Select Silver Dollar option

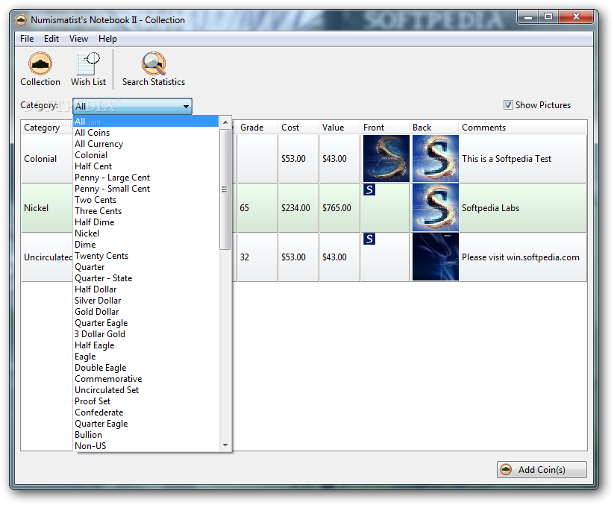click(x=145, y=301)
